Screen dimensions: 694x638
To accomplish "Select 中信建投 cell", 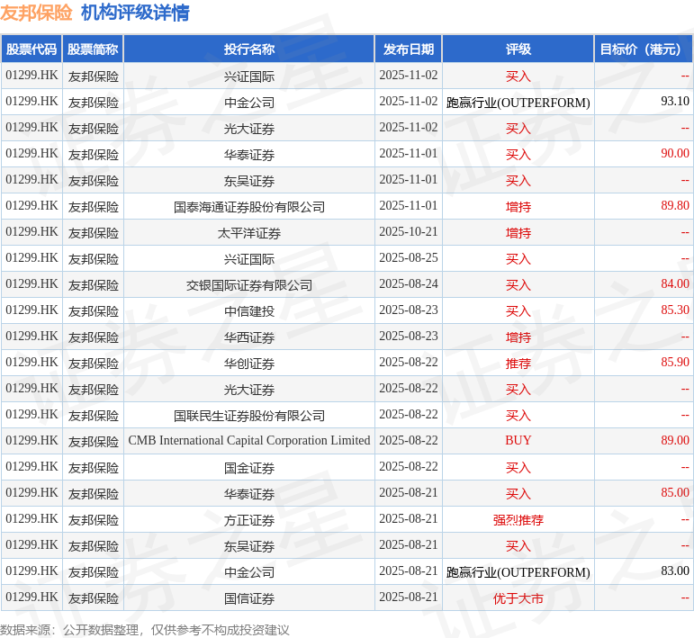I will point(249,311).
